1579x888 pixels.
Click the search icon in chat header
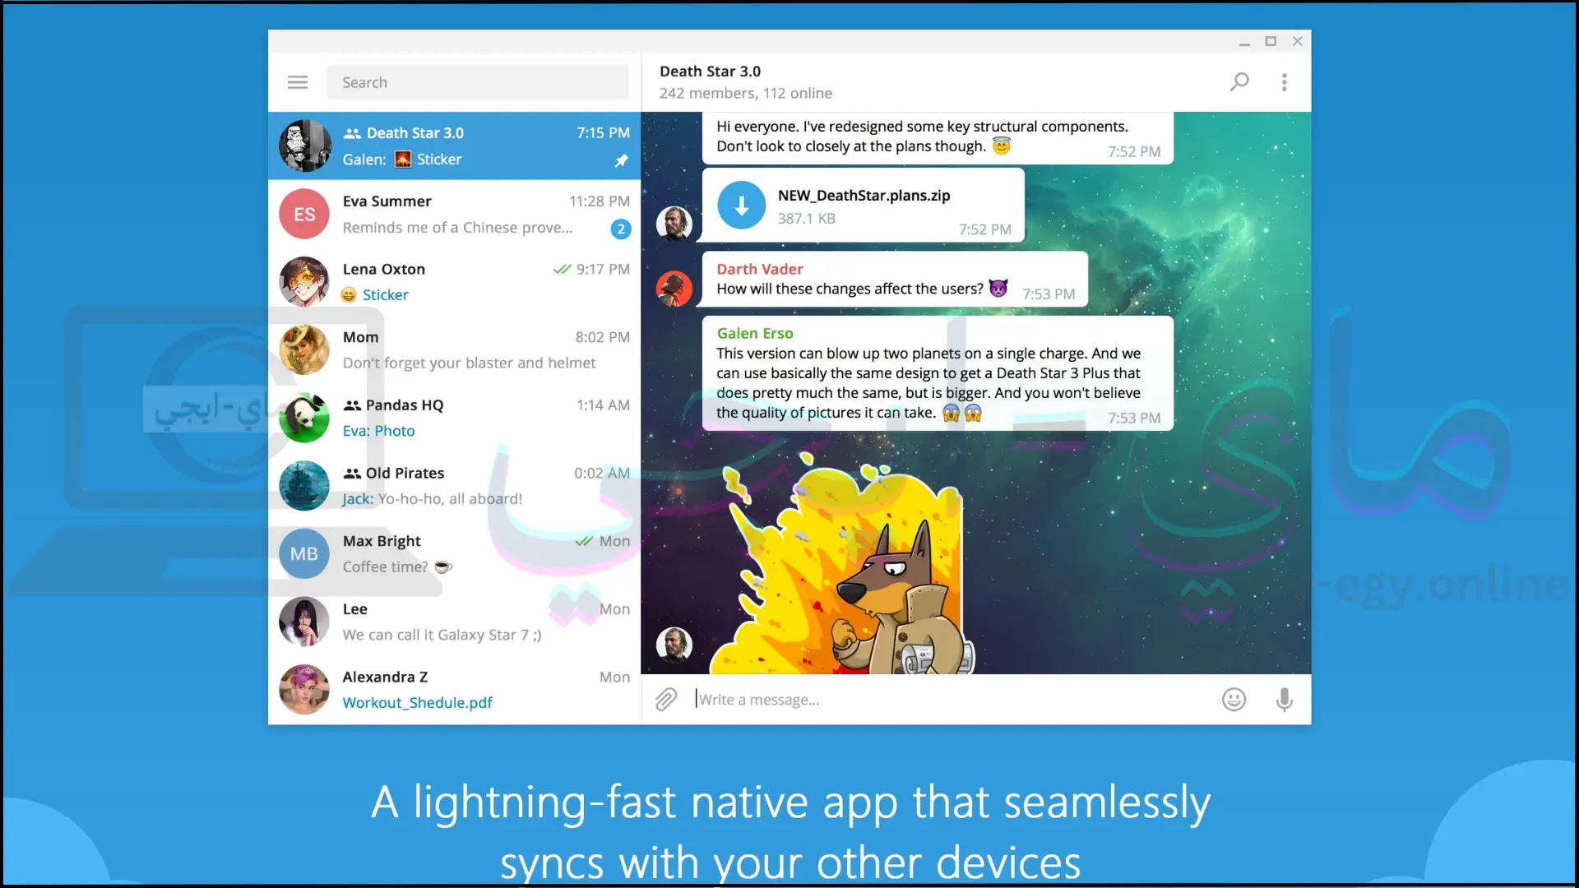click(1239, 81)
